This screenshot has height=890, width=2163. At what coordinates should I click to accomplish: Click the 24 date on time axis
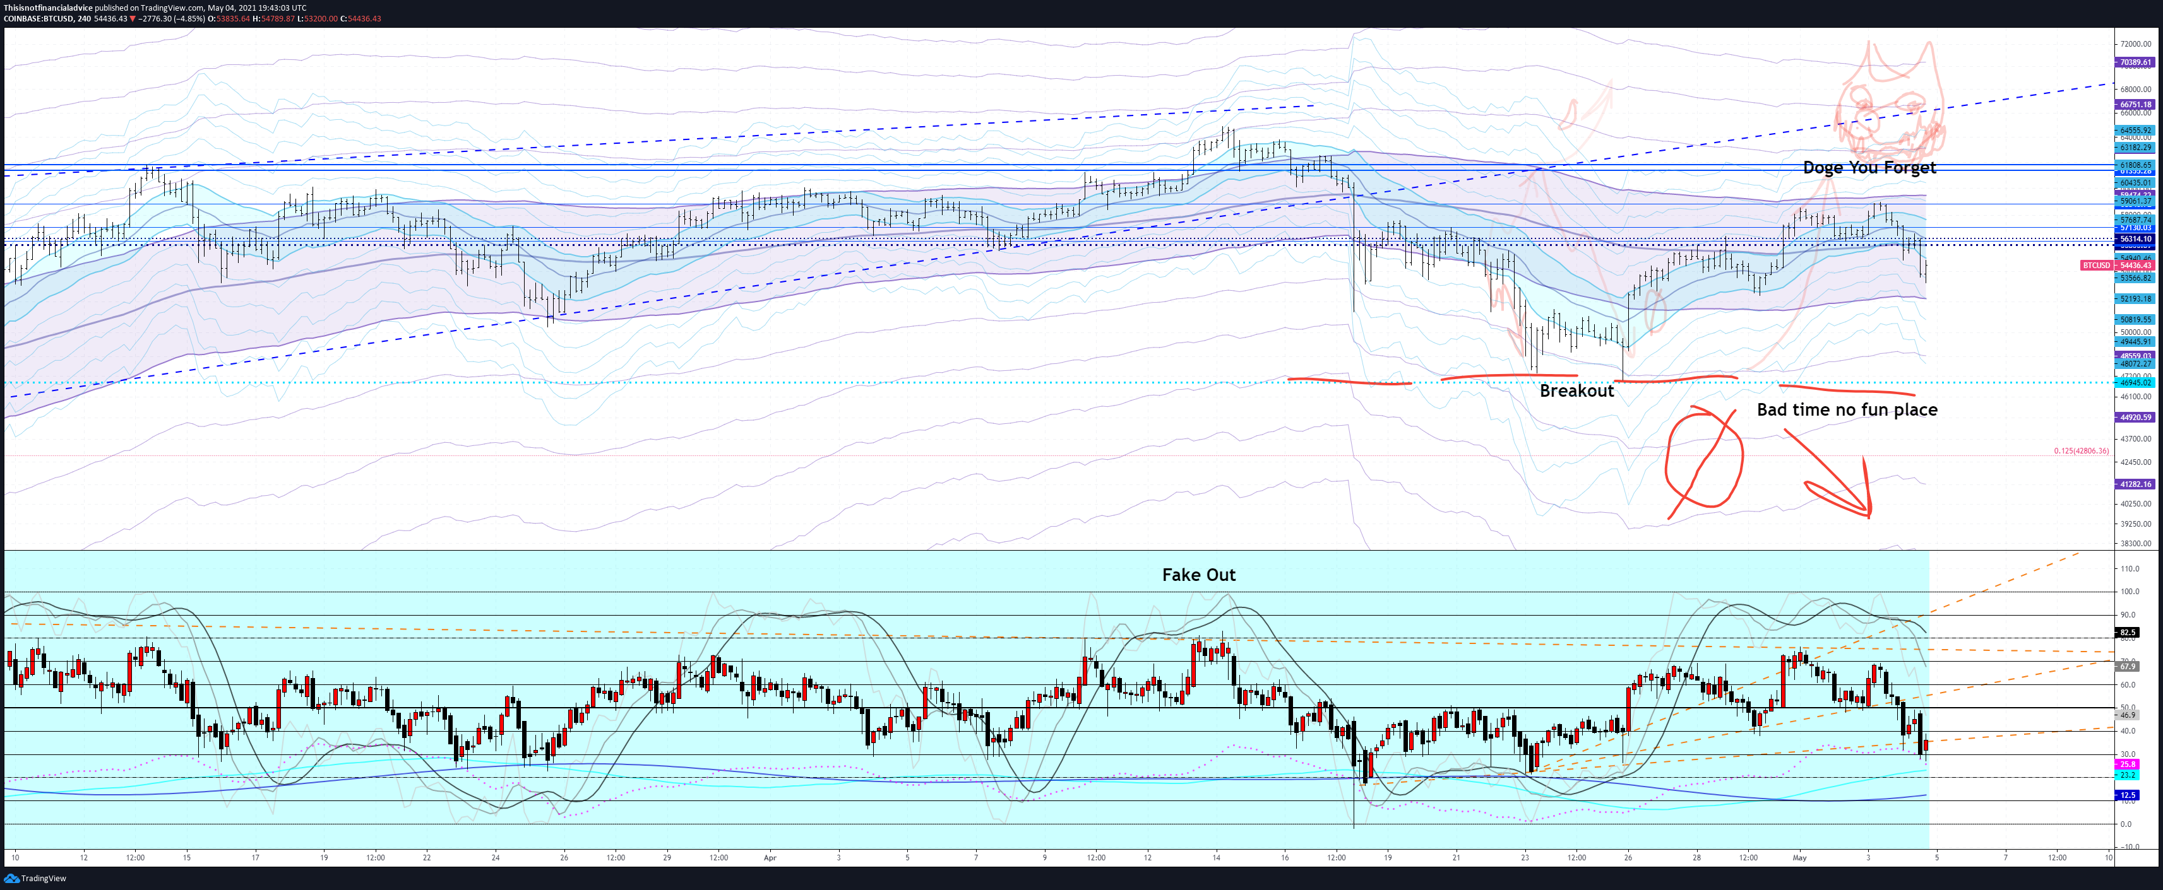click(496, 858)
